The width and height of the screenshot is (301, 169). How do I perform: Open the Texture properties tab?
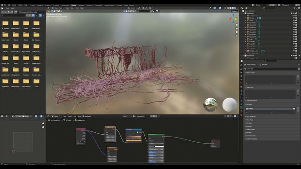click(241, 115)
